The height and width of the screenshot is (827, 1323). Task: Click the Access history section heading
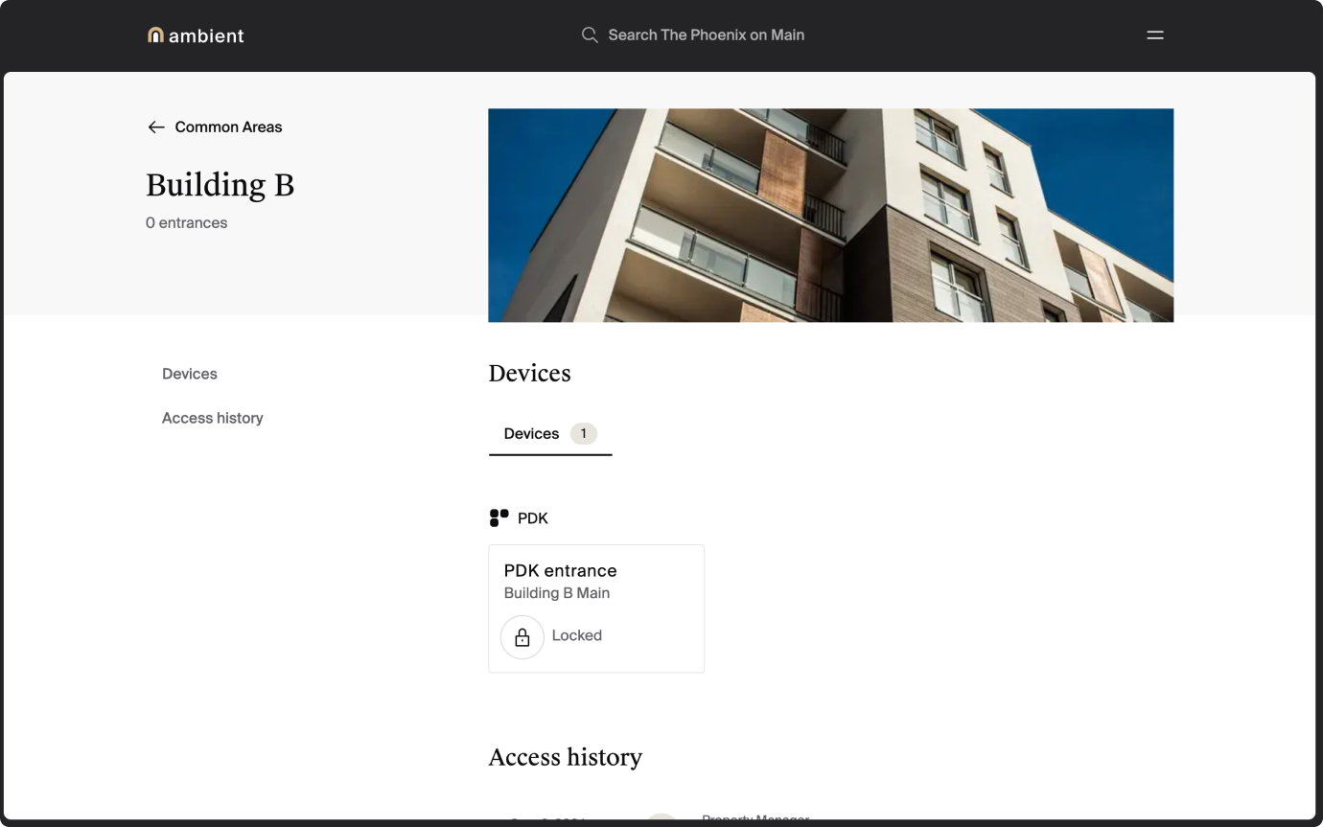(565, 757)
